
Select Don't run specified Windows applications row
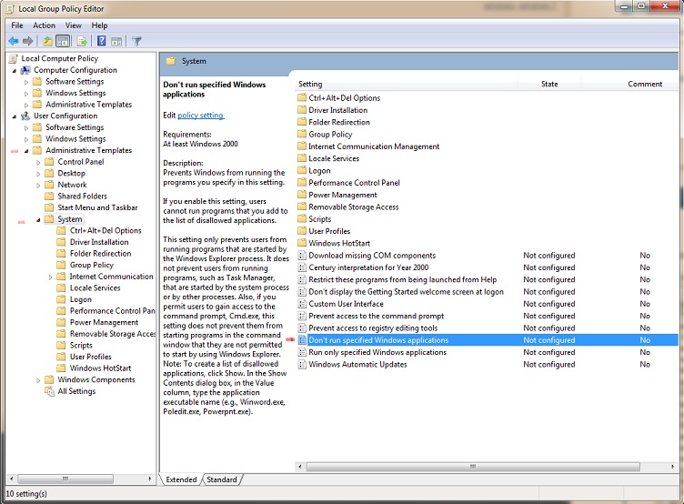(488, 340)
